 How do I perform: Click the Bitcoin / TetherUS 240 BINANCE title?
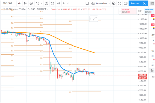27,9
